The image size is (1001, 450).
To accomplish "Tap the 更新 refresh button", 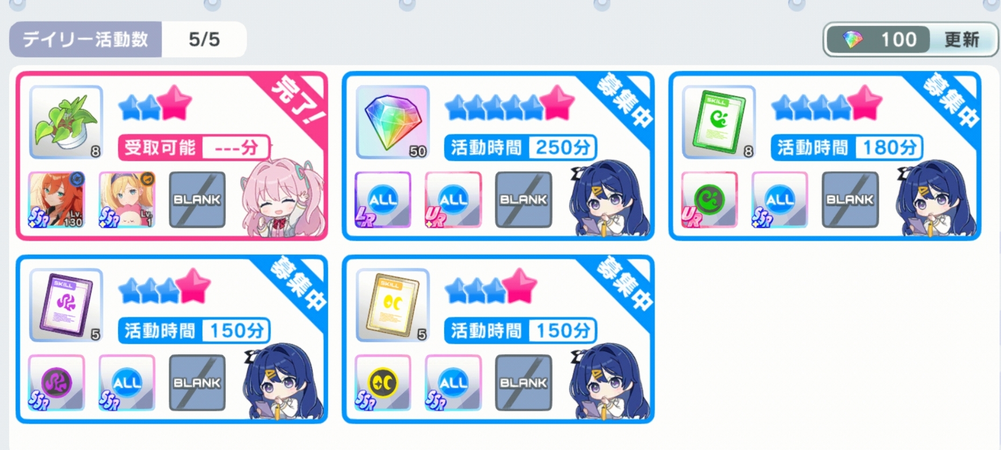I will point(962,39).
